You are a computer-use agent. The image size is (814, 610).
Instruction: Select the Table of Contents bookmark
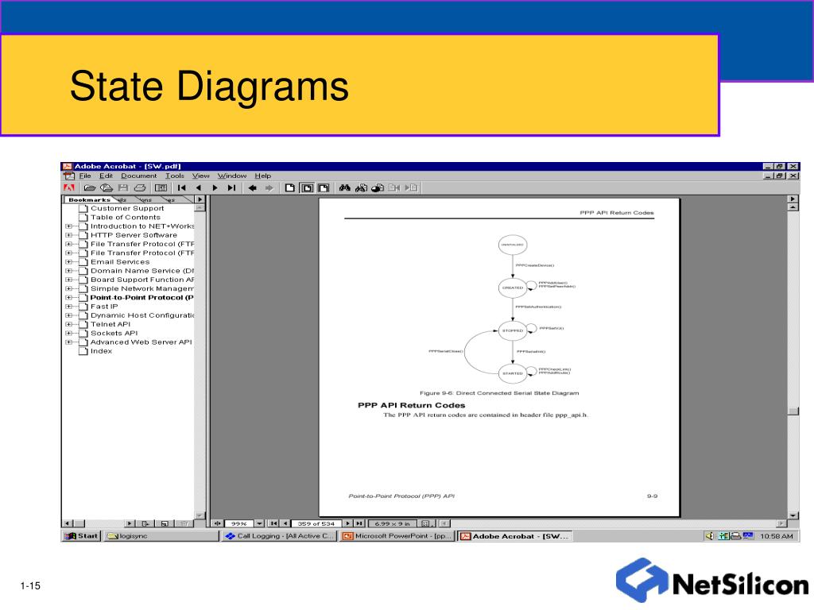click(125, 218)
